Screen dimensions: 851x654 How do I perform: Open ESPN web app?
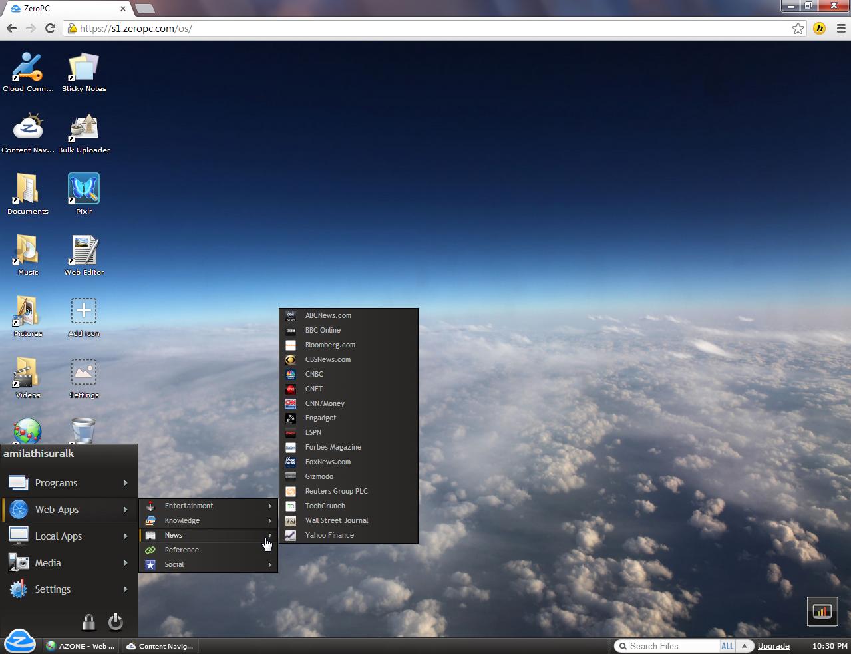[349, 432]
